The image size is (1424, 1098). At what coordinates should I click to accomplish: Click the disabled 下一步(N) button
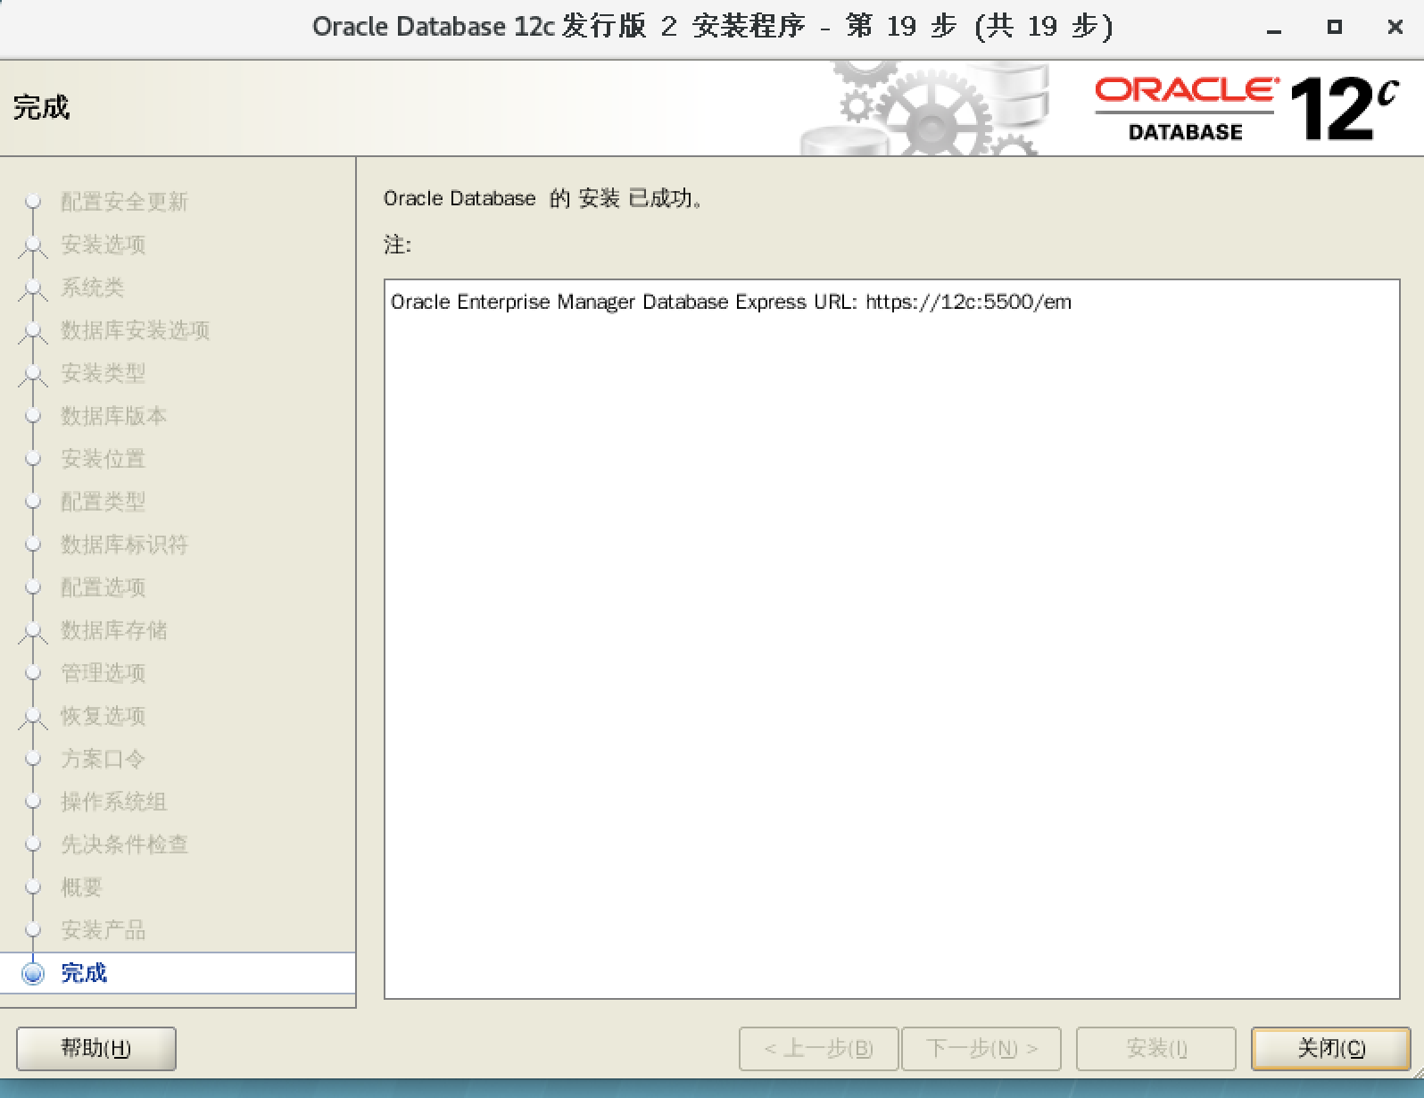981,1048
